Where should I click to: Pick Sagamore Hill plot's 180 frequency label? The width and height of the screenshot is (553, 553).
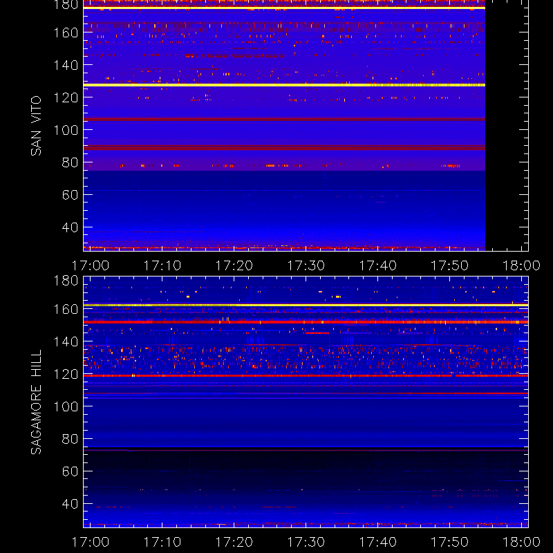[x=66, y=281]
